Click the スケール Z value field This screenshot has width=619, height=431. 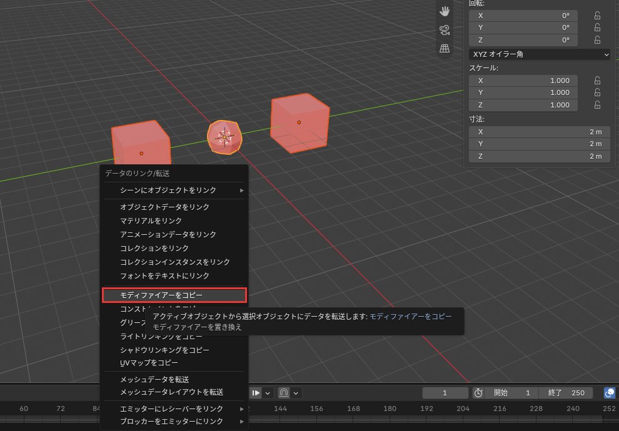pyautogui.click(x=523, y=105)
